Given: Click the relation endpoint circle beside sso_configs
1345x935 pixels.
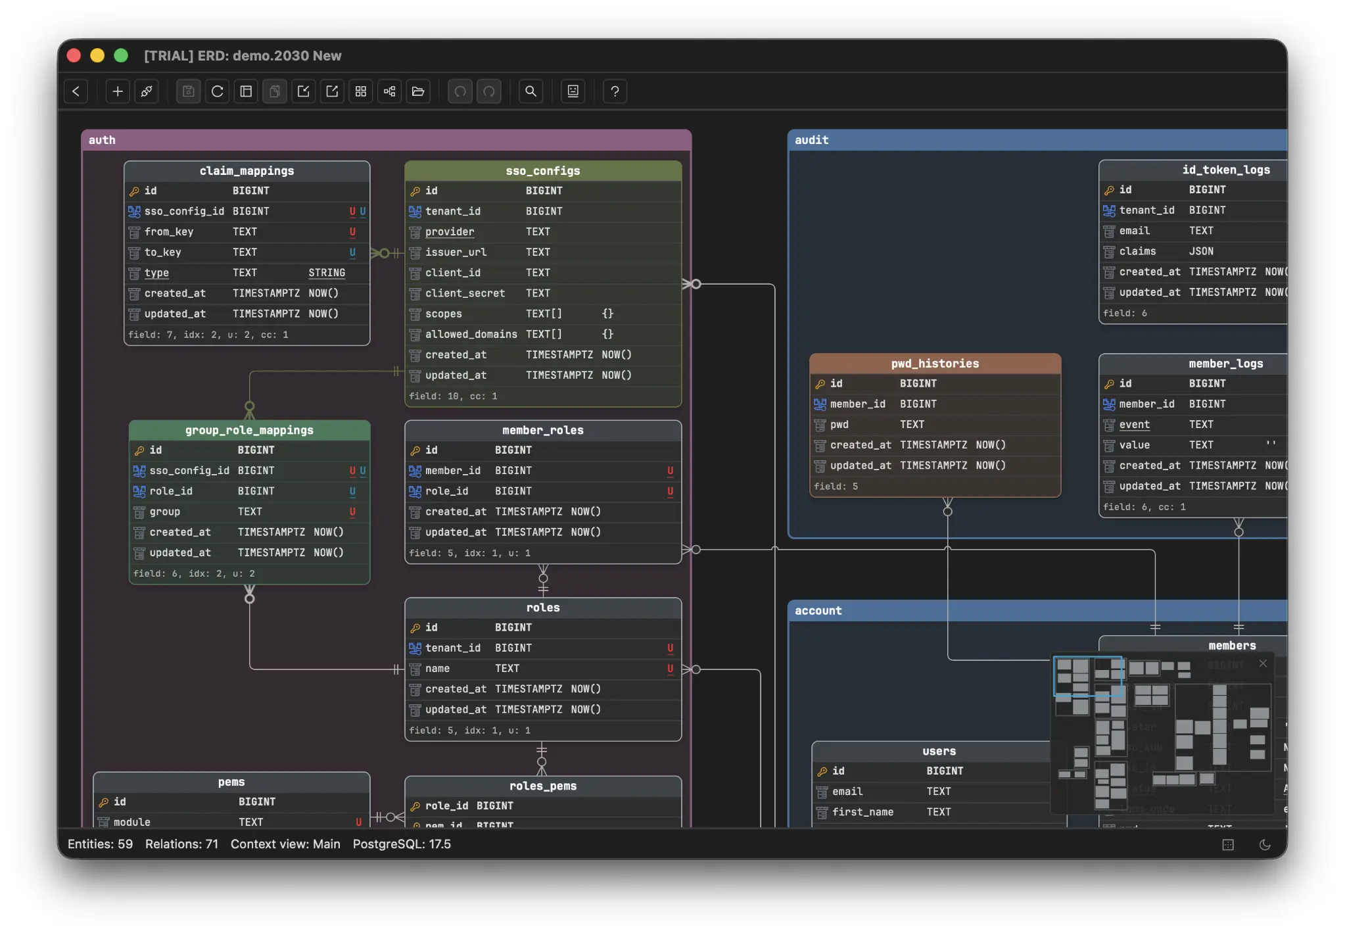Looking at the screenshot, I should click(696, 285).
